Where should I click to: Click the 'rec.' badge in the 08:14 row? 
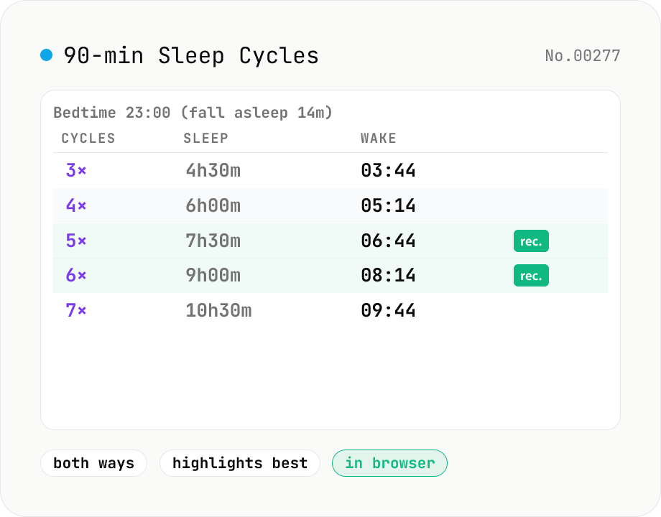[x=531, y=276]
